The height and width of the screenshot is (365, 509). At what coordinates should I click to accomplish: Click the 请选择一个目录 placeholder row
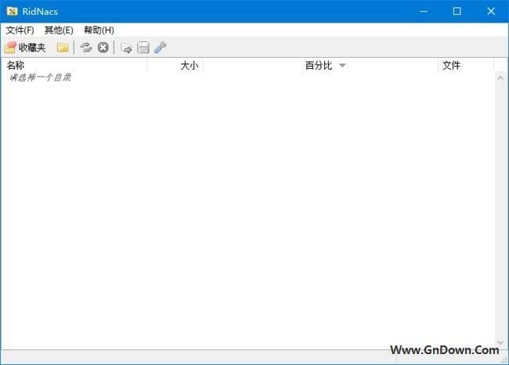coord(40,77)
